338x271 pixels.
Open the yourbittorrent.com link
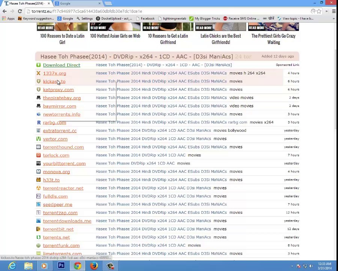tap(64, 164)
